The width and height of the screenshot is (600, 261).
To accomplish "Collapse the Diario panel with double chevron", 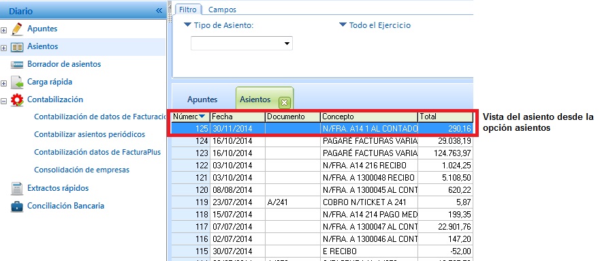I will [159, 11].
